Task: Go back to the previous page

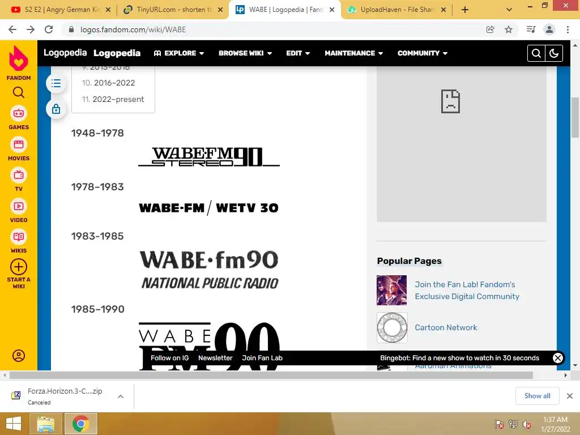Action: pyautogui.click(x=12, y=29)
